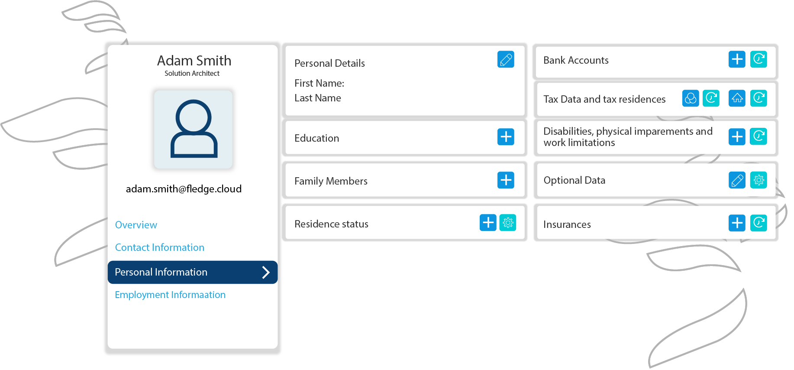
Task: Add an Insurance entry
Action: click(736, 223)
